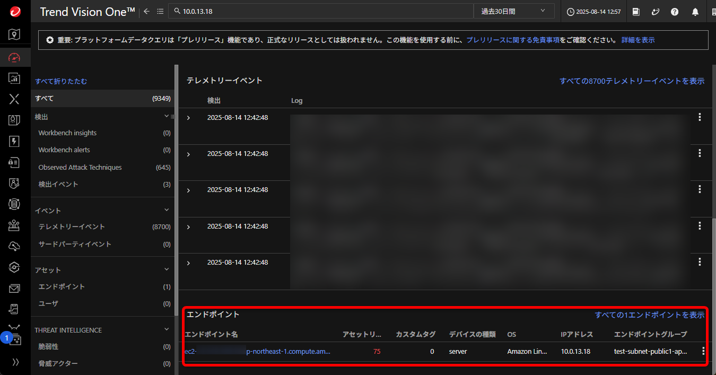This screenshot has width=716, height=375.
Task: Open the shield with person sidebar icon
Action: (14, 183)
